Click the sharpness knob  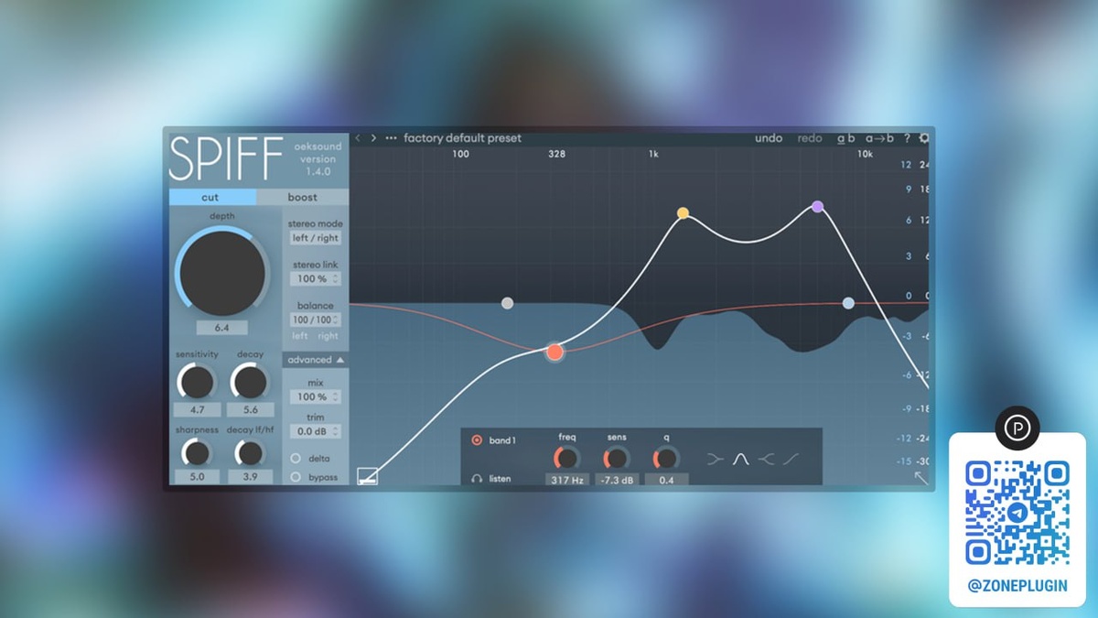coord(195,452)
